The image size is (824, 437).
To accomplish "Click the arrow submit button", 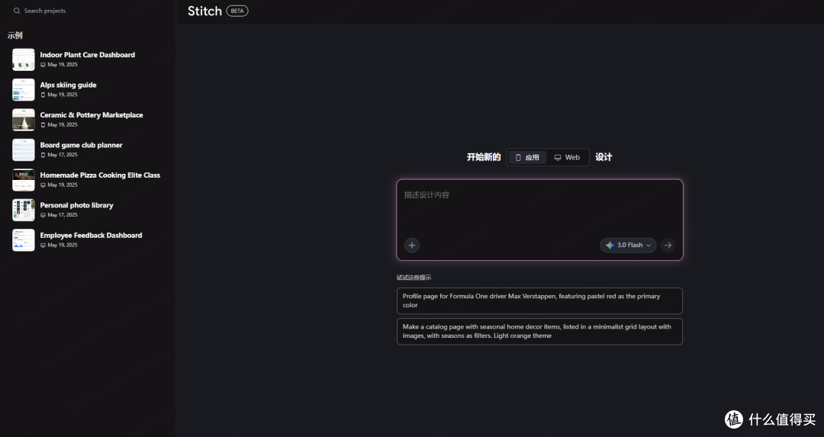I will click(668, 246).
